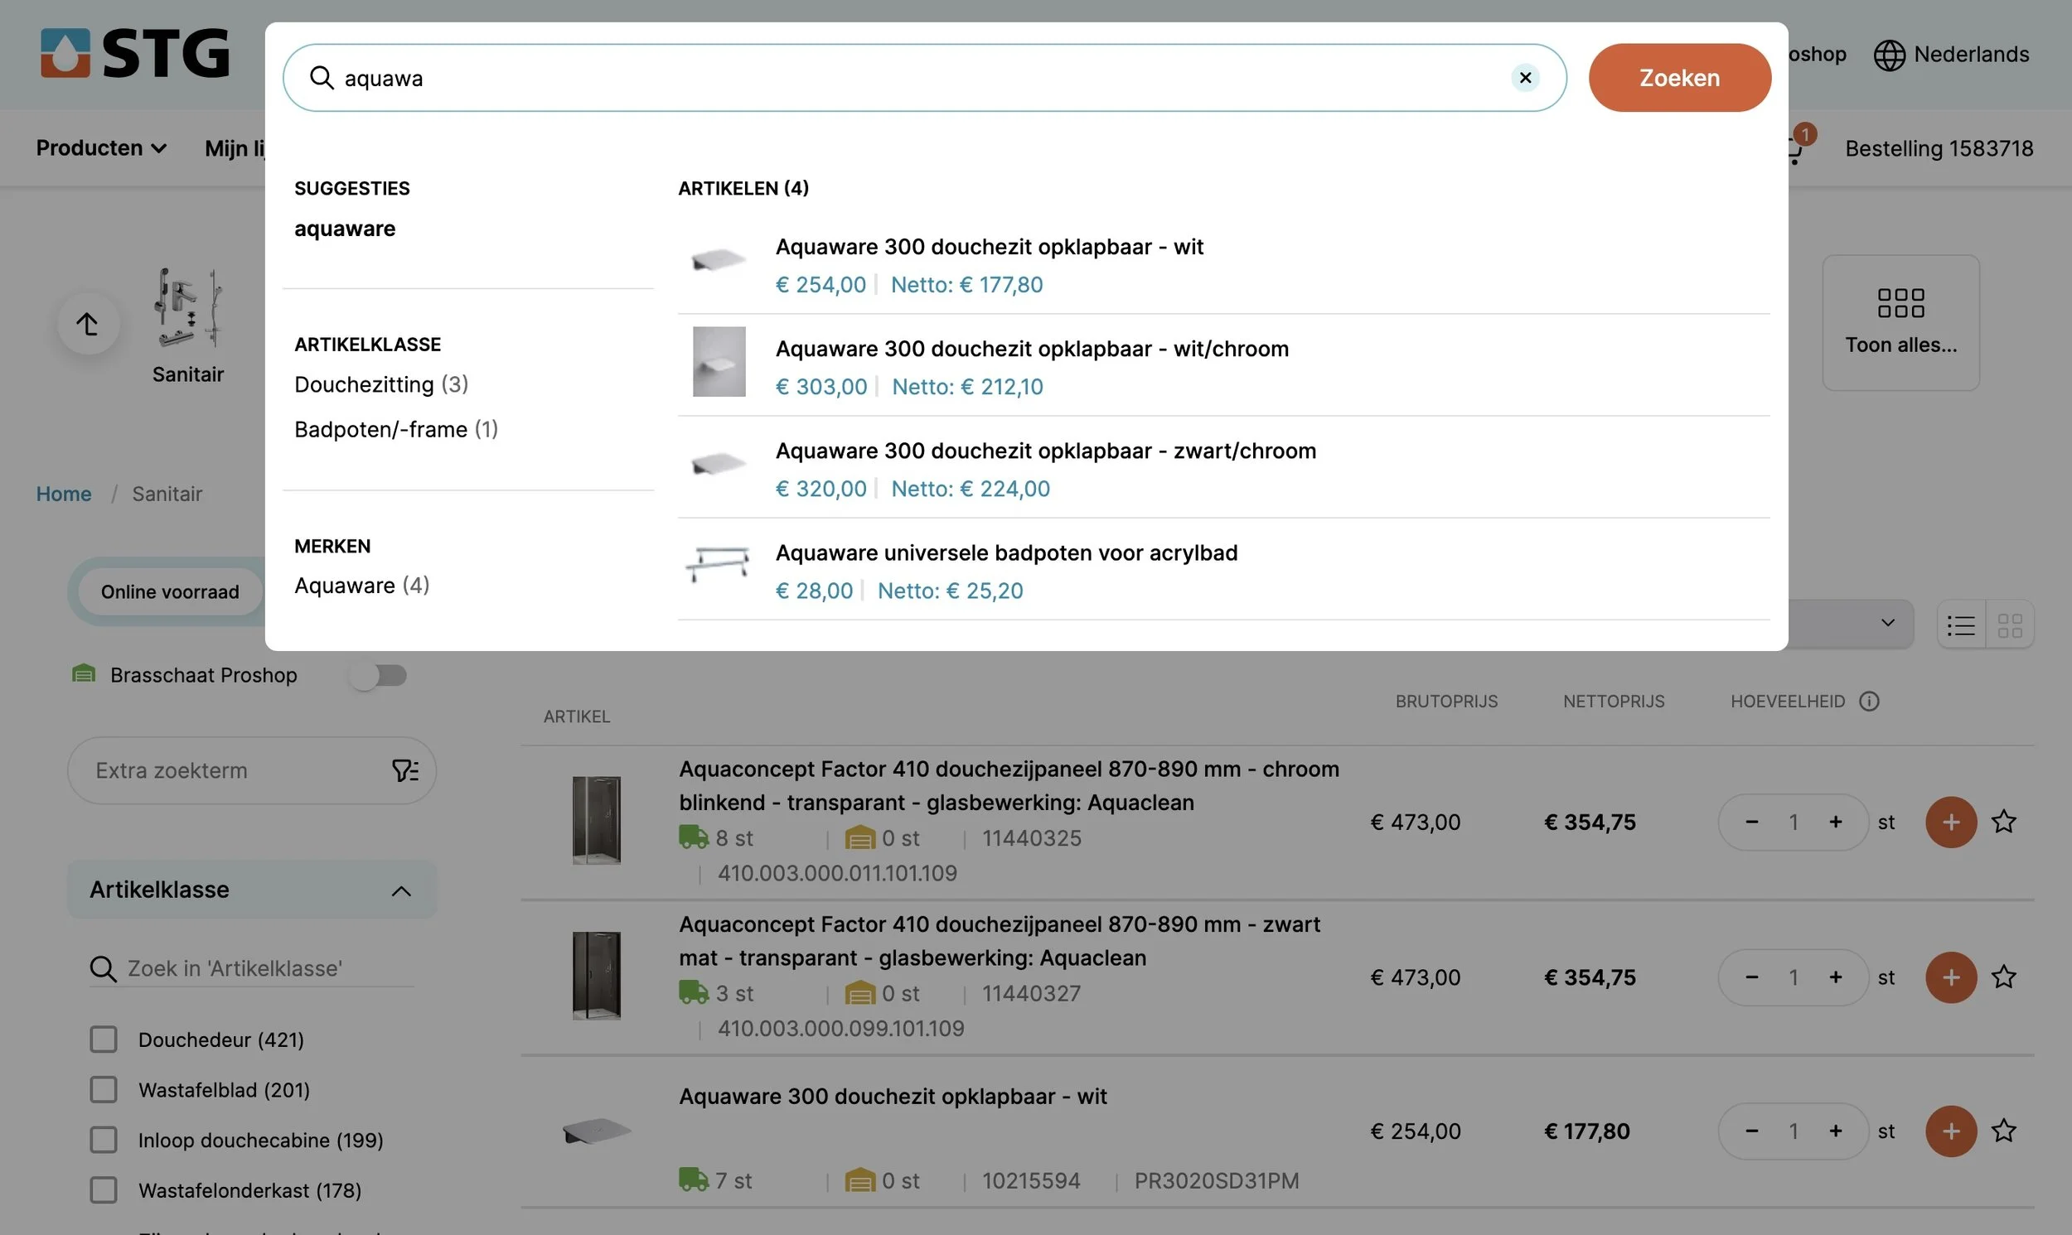Decrease quantity for Aquaware 300 douchezit wit
The image size is (2072, 1235).
coord(1751,1131)
